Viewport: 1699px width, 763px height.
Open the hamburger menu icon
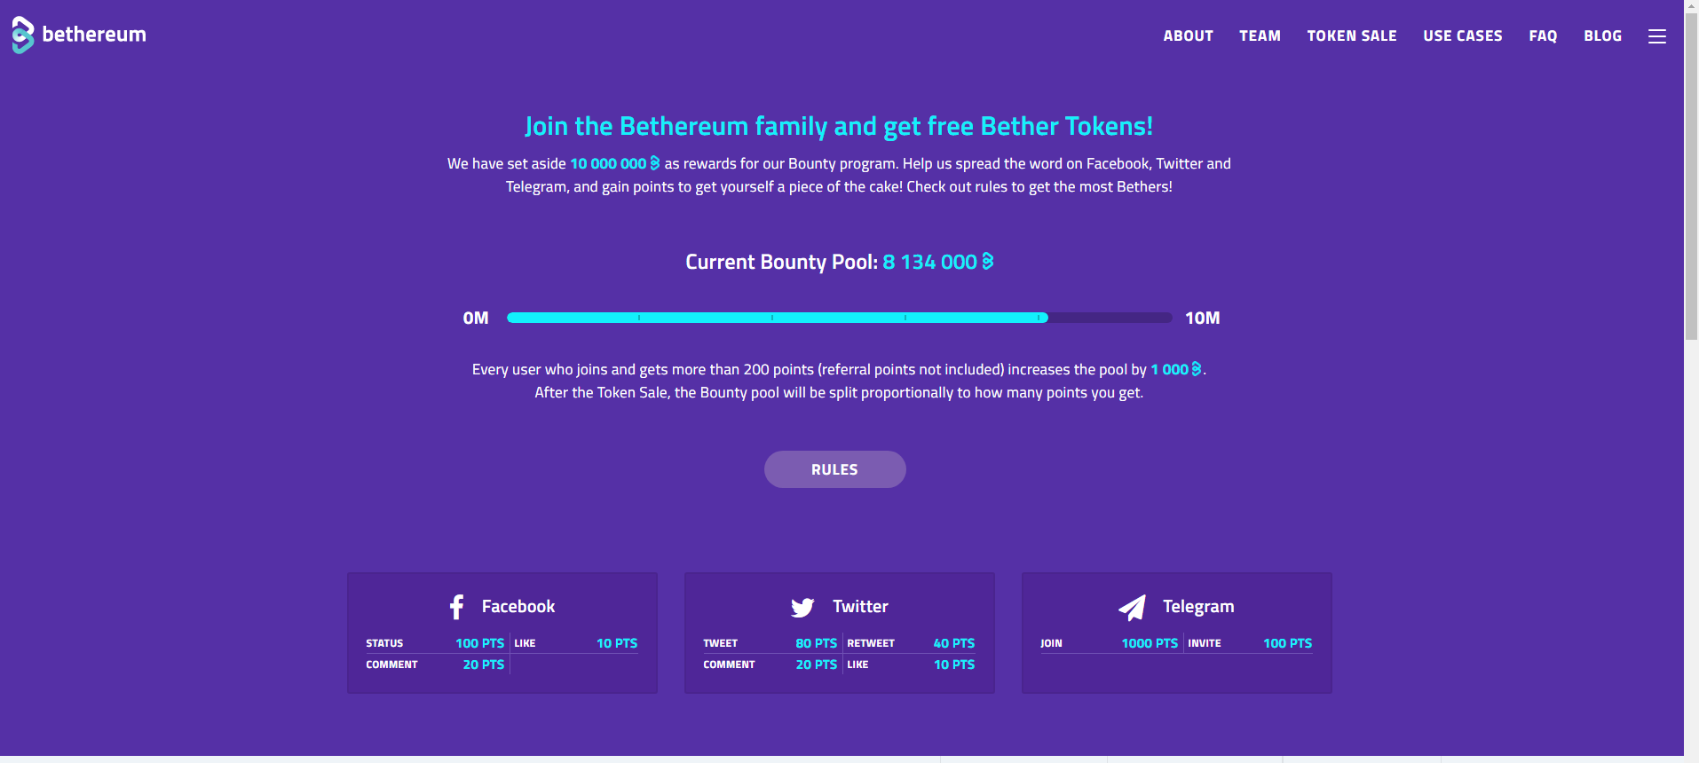[1656, 36]
